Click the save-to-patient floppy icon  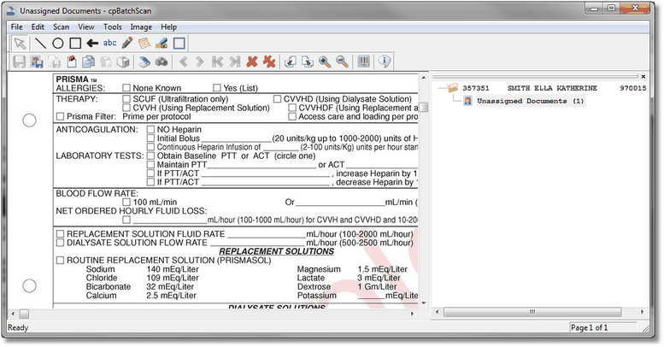tap(37, 62)
